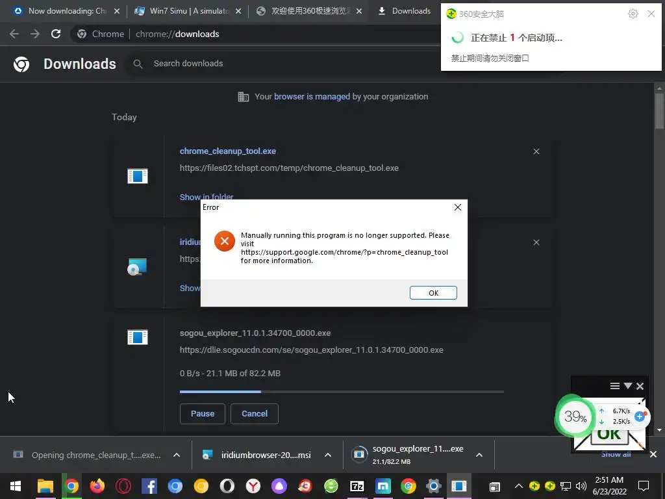Click the blue plus widget button
Screen dimensions: 665x499
[x=640, y=416]
